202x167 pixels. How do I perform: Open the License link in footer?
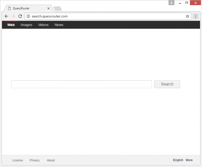[x=18, y=160]
